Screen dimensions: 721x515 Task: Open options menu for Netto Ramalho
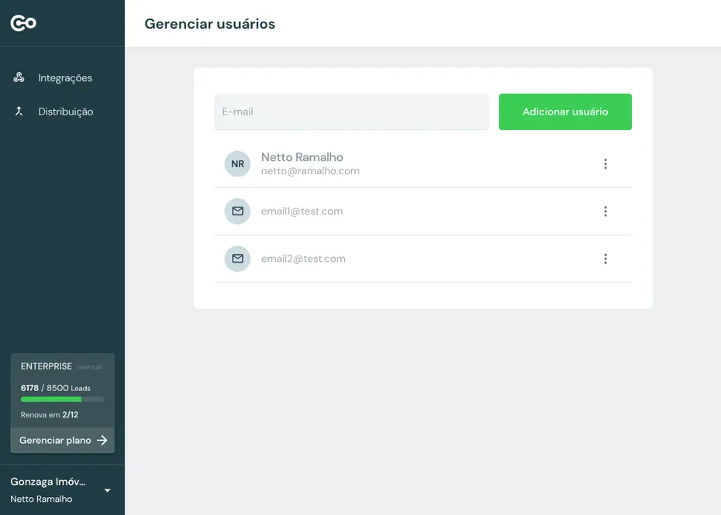(x=605, y=164)
